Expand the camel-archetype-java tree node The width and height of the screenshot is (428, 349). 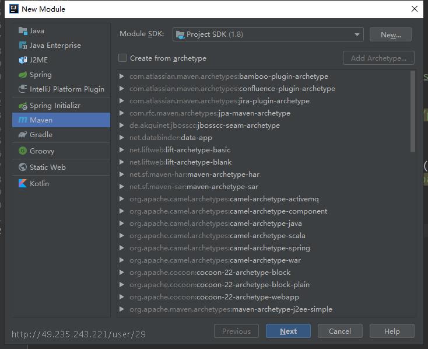pyautogui.click(x=122, y=224)
